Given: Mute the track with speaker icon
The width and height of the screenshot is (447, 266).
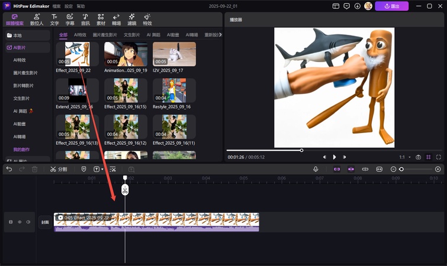Looking at the screenshot, I should pos(28,222).
